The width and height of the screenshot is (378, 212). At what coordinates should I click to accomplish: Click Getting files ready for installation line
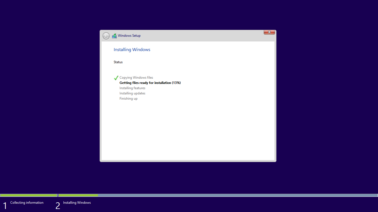pos(150,83)
